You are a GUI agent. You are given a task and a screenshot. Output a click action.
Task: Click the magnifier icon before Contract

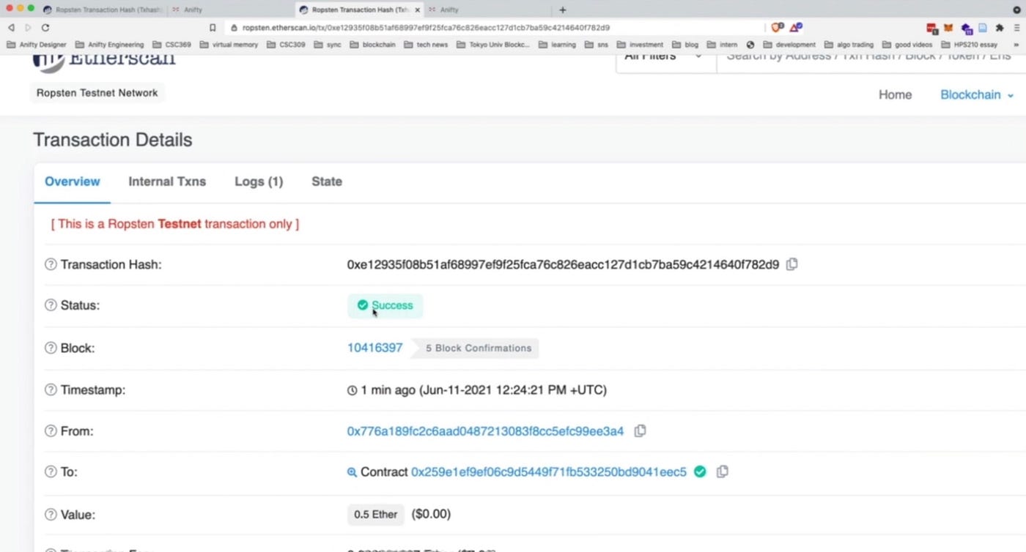tap(352, 472)
